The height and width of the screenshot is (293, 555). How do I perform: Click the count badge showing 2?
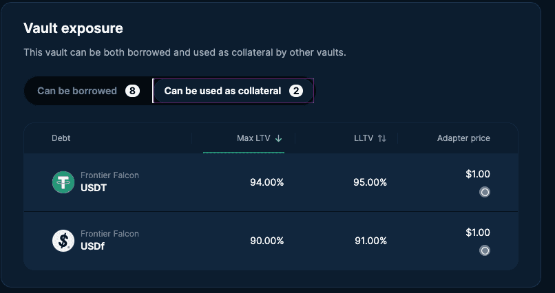[296, 91]
